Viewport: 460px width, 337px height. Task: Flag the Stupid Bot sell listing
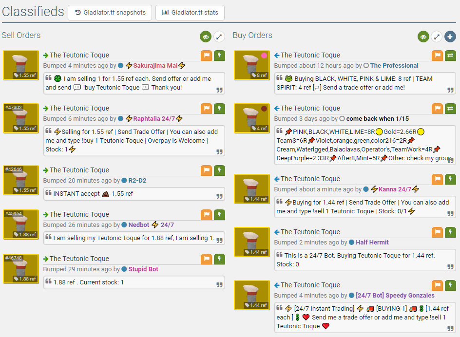coord(207,259)
